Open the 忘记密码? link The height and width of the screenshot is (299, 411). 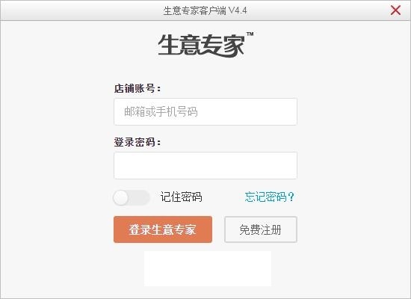click(270, 197)
